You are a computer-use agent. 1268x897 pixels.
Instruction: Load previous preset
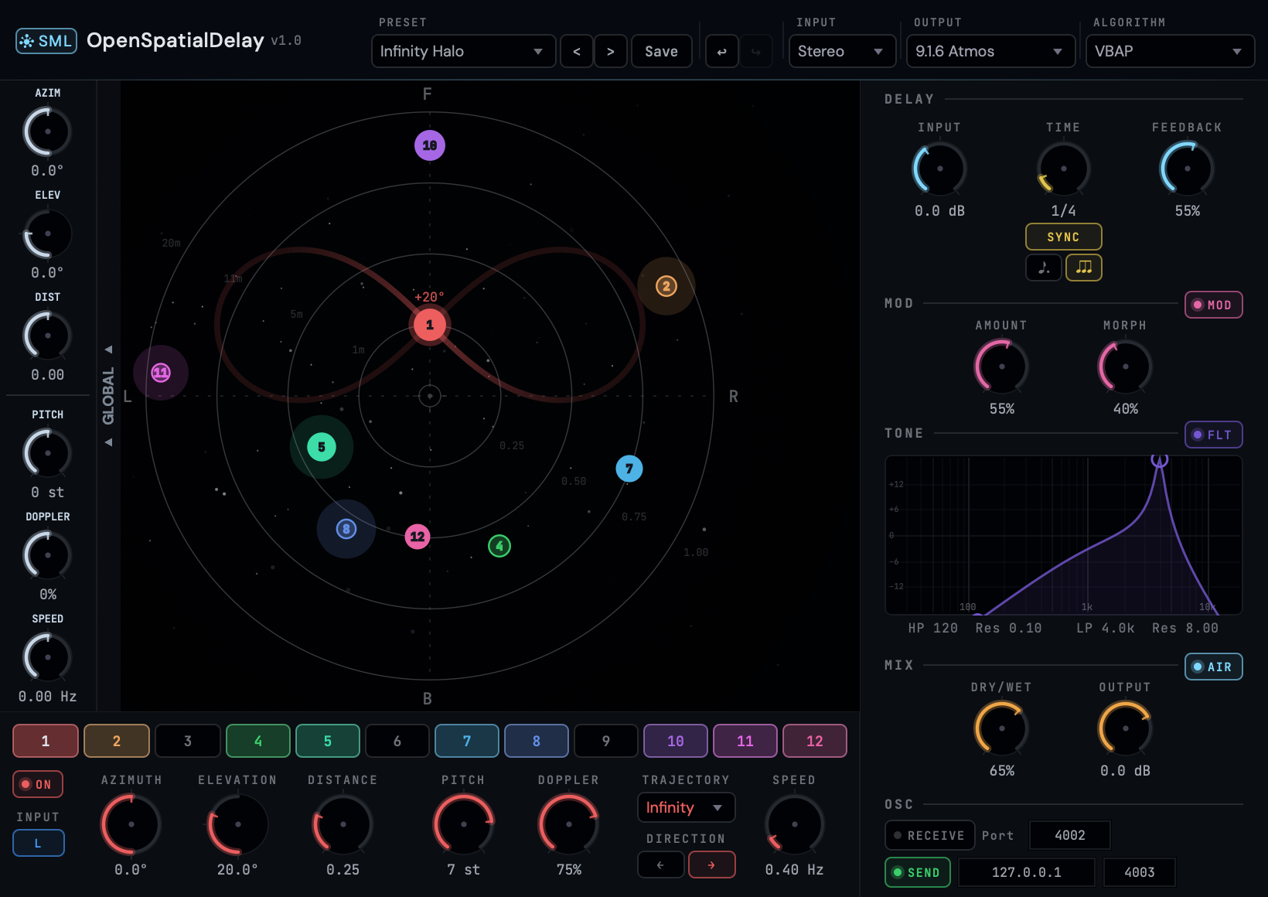577,51
